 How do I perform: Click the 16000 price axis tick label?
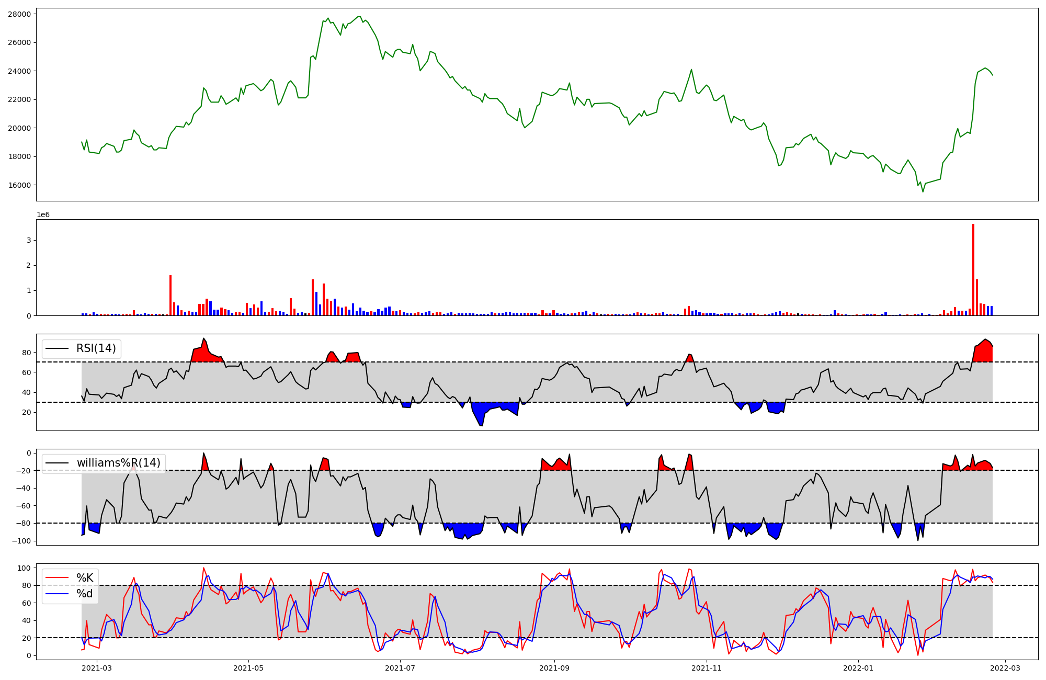(19, 185)
